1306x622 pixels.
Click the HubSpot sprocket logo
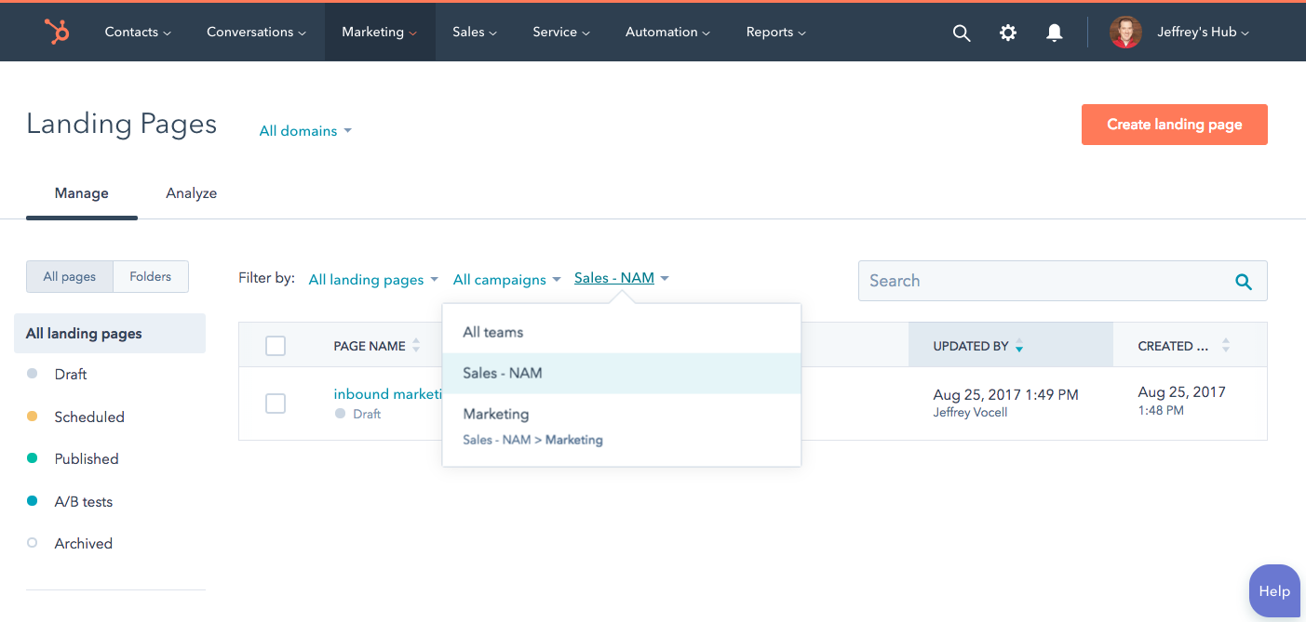57,32
